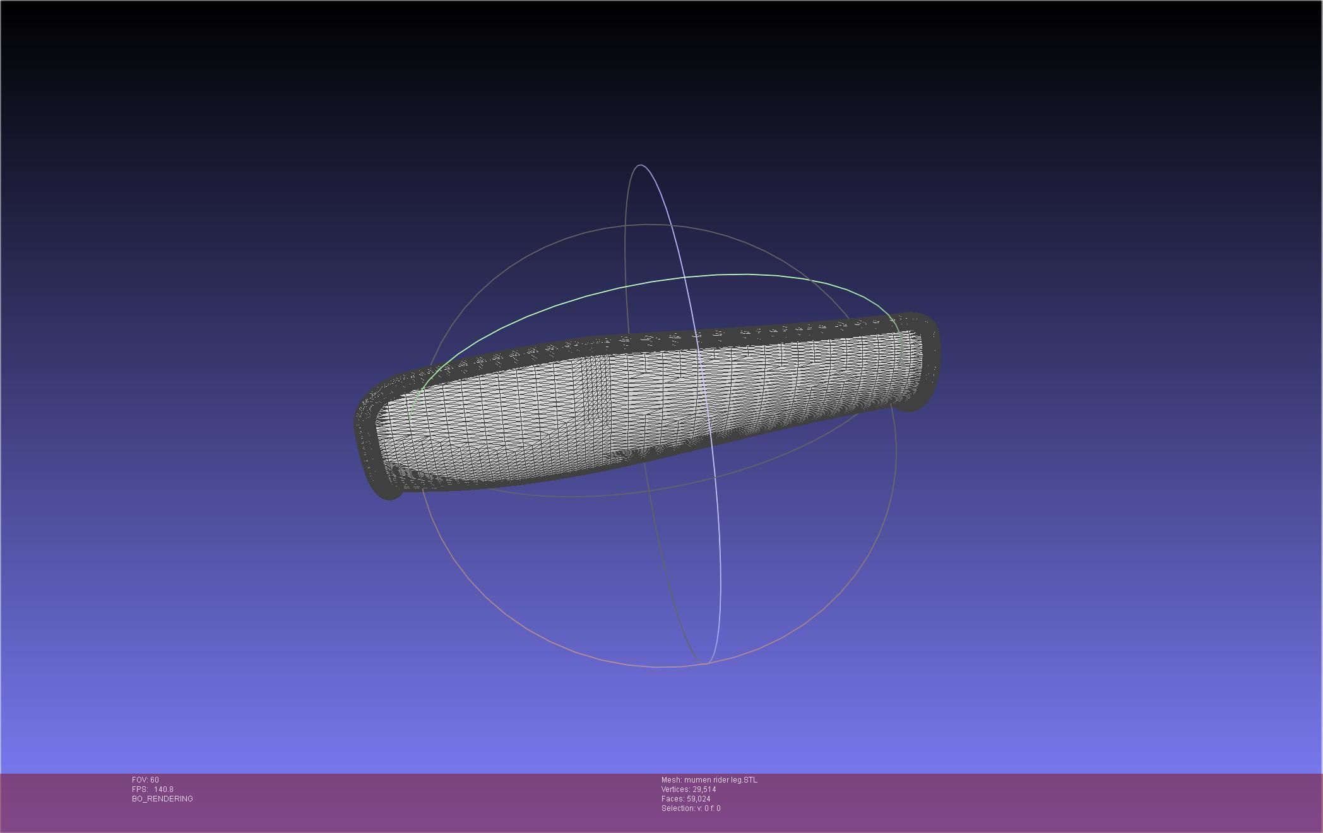
Task: Click the lavender vertical trackball arc's top
Action: pos(641,165)
